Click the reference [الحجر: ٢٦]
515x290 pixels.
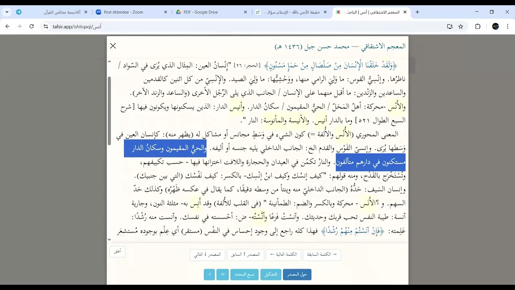(248, 65)
